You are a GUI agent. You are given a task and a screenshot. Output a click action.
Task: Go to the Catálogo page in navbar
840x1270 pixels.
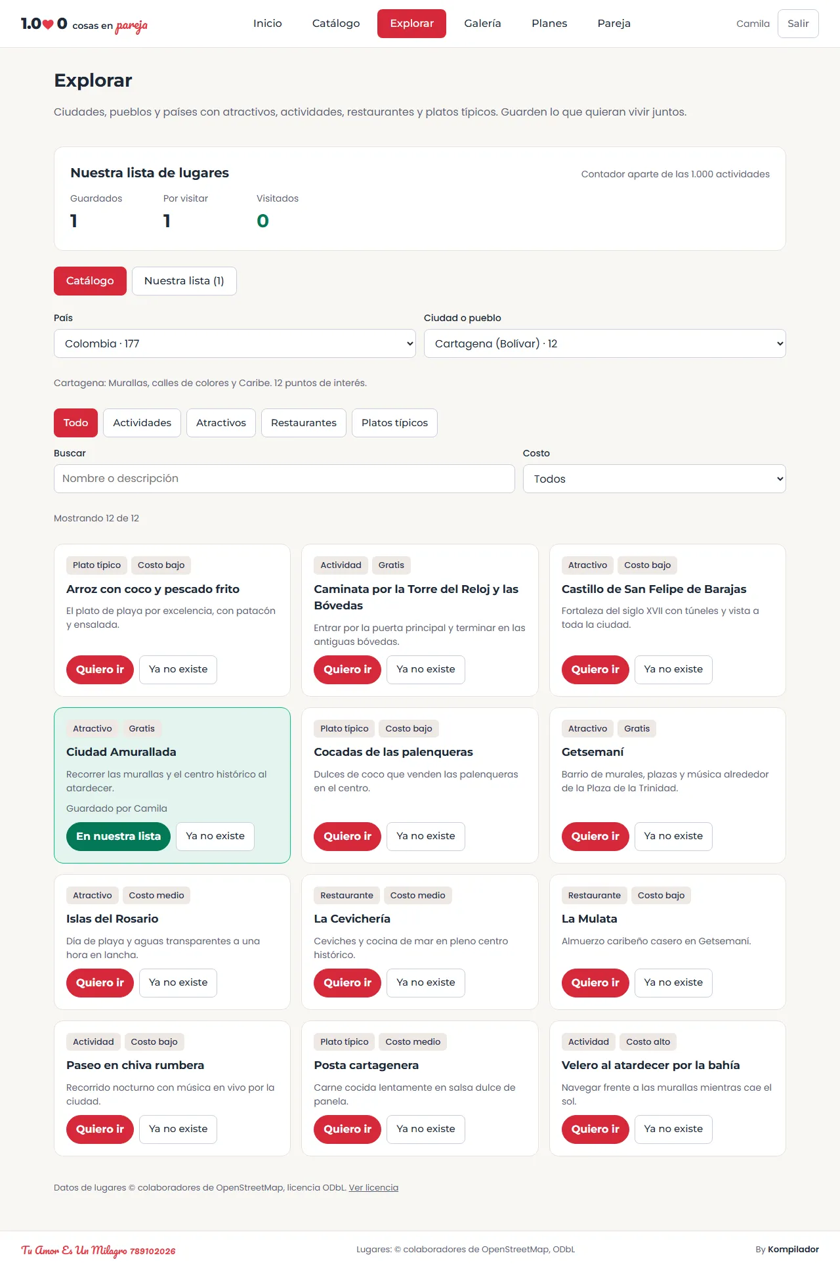click(336, 24)
